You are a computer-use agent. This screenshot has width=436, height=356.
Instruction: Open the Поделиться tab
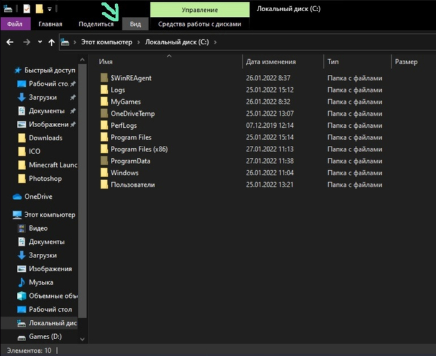(x=96, y=24)
